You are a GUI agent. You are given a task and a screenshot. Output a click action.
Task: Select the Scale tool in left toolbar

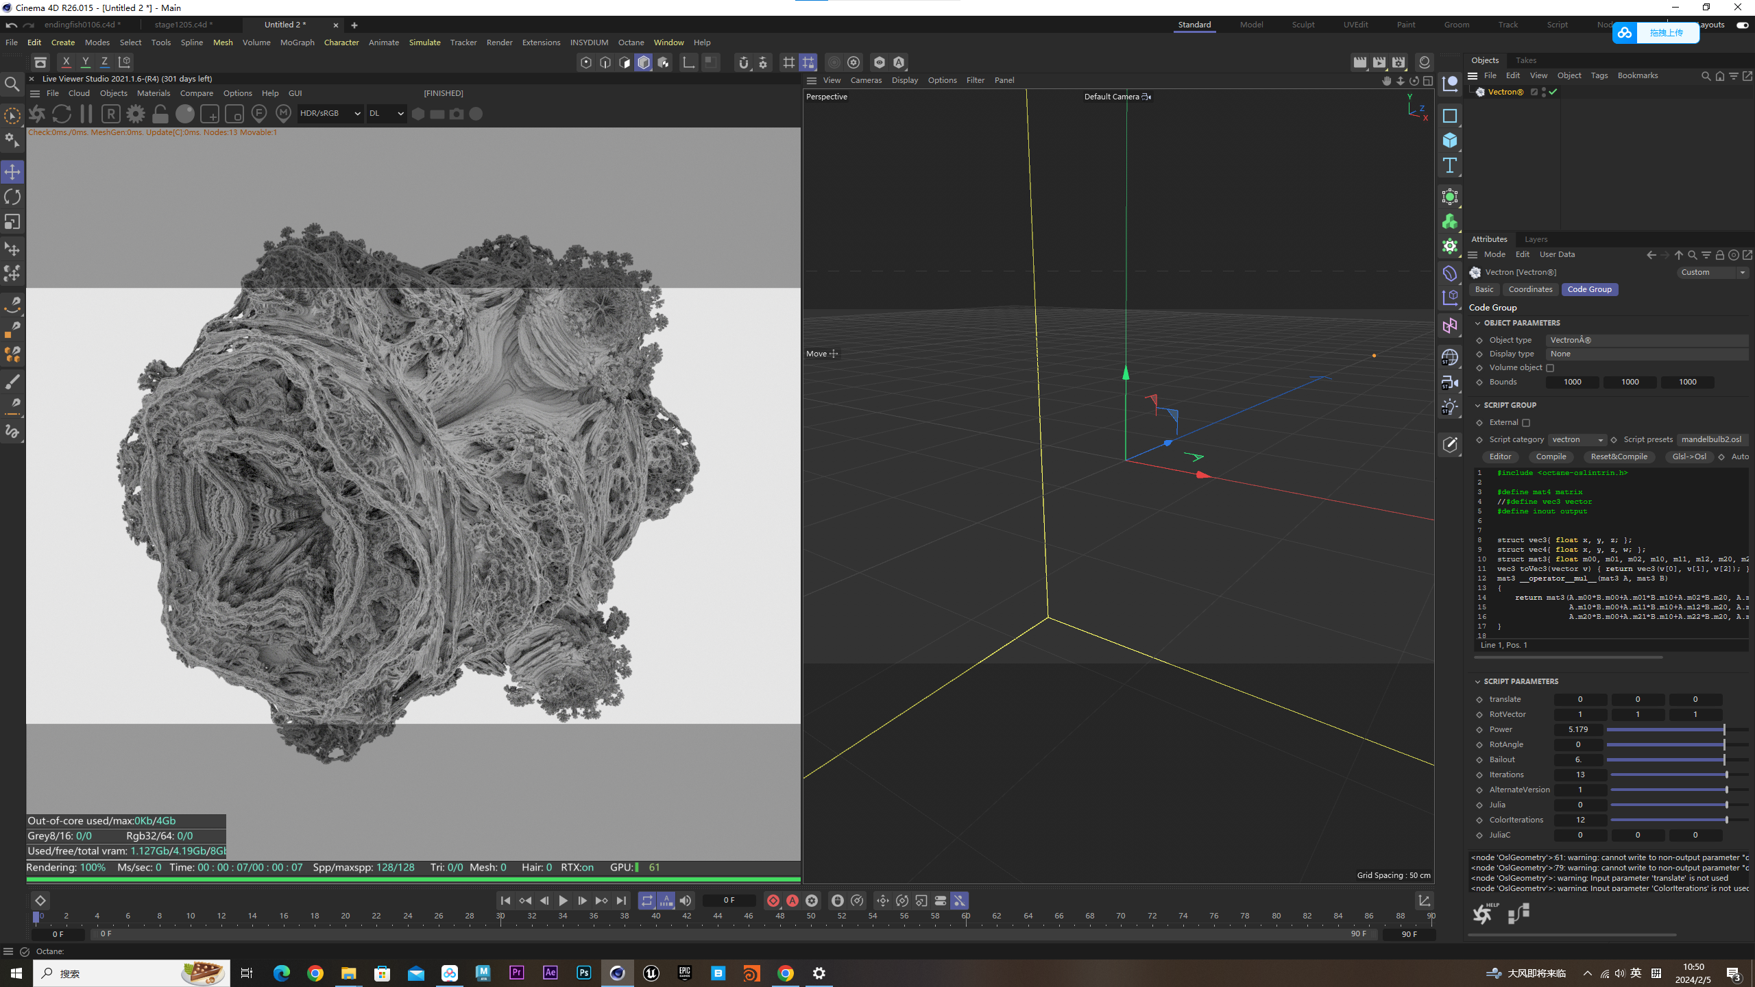(x=12, y=222)
